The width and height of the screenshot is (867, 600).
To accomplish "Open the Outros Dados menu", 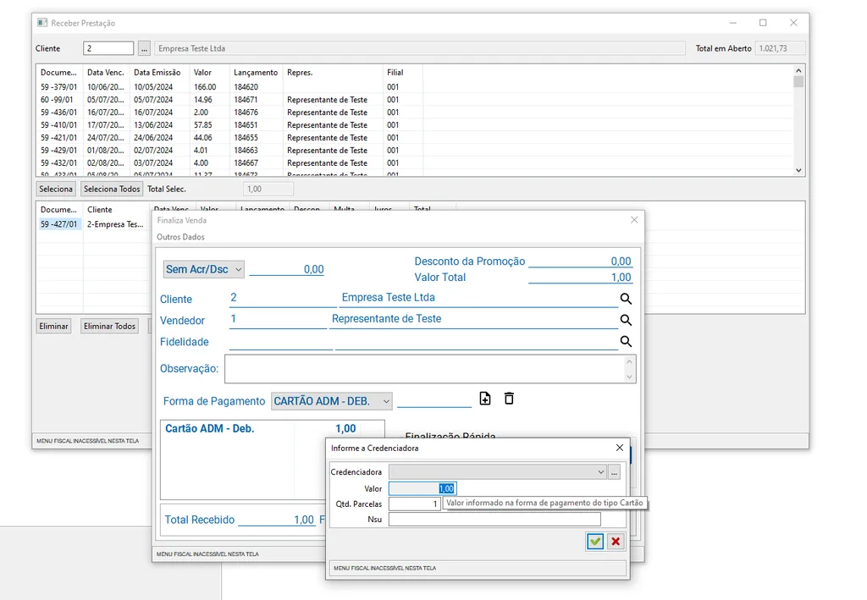I will pyautogui.click(x=180, y=237).
